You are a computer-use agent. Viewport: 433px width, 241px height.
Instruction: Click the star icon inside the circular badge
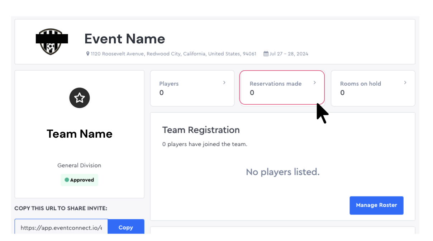point(79,98)
